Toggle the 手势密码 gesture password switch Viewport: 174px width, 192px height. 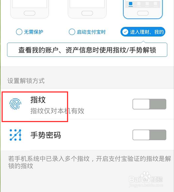(149, 135)
